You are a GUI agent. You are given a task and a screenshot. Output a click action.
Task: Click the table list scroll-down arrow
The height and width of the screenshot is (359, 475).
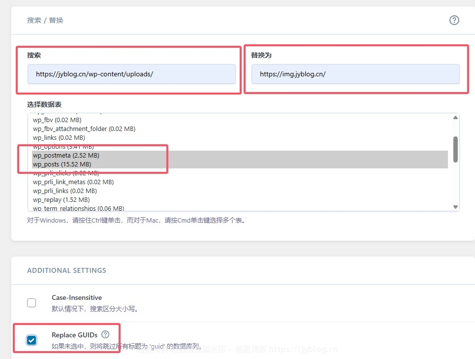455,207
